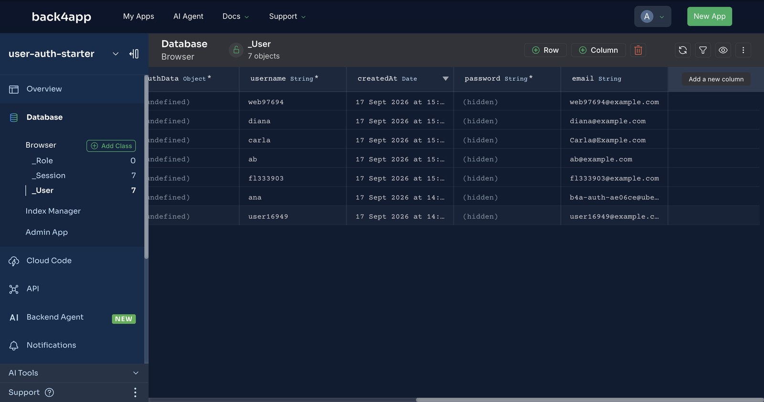The height and width of the screenshot is (402, 764).
Task: Click the username column header
Action: tap(293, 79)
